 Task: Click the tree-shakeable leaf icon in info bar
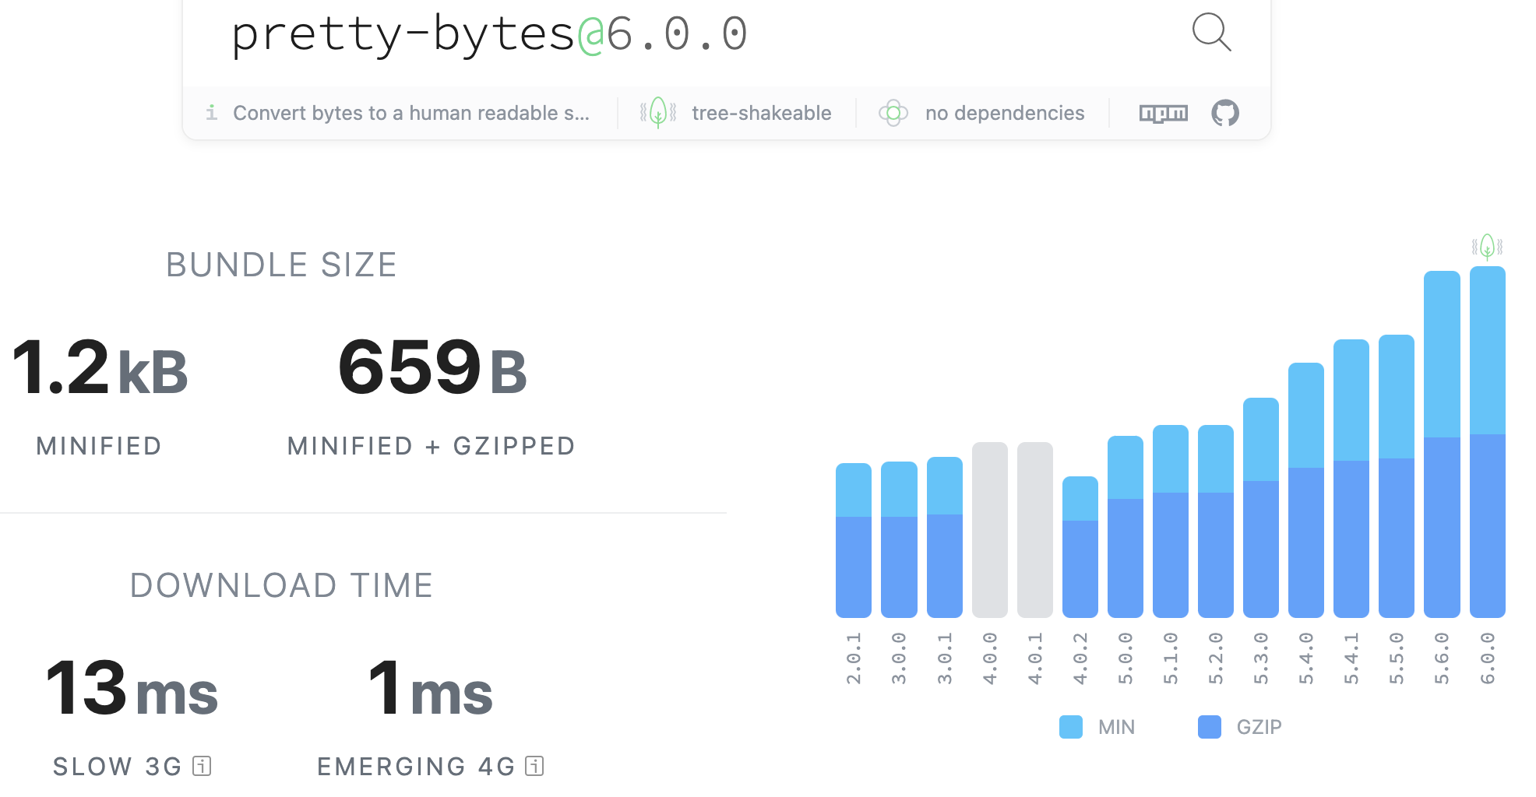[x=658, y=113]
